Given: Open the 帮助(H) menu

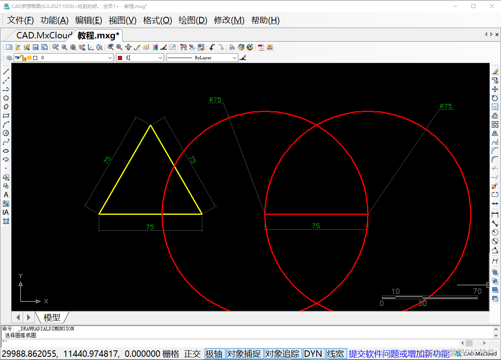Looking at the screenshot, I should 265,20.
